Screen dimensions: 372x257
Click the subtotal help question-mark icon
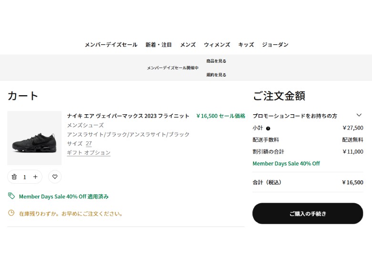click(x=268, y=128)
